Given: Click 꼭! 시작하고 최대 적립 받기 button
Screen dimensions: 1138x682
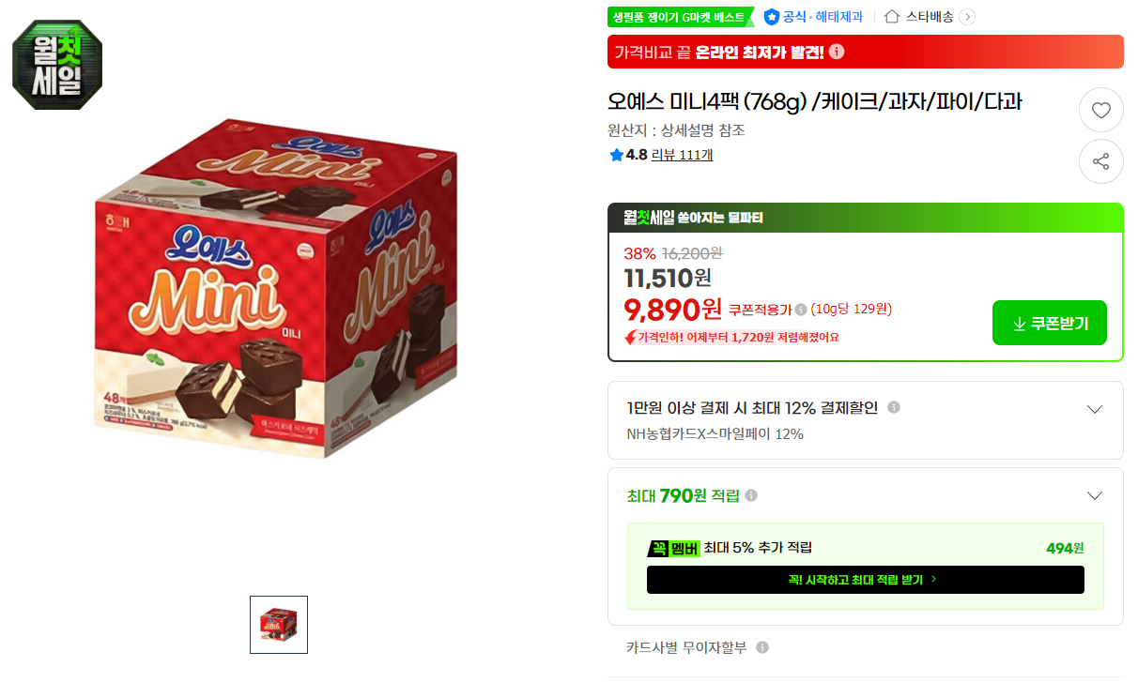Looking at the screenshot, I should (x=865, y=580).
